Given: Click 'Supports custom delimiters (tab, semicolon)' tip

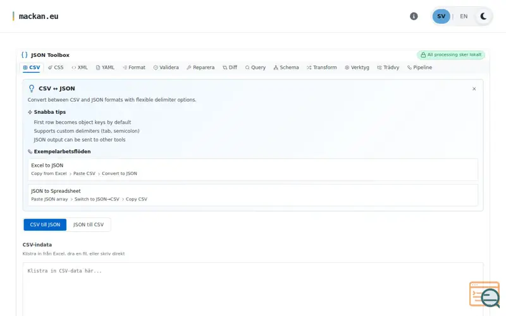Looking at the screenshot, I should (87, 131).
